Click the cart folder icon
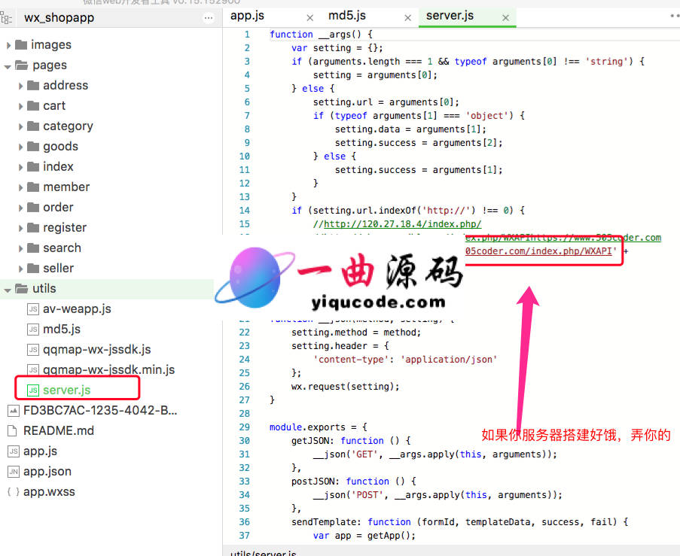The width and height of the screenshot is (680, 556). [33, 106]
